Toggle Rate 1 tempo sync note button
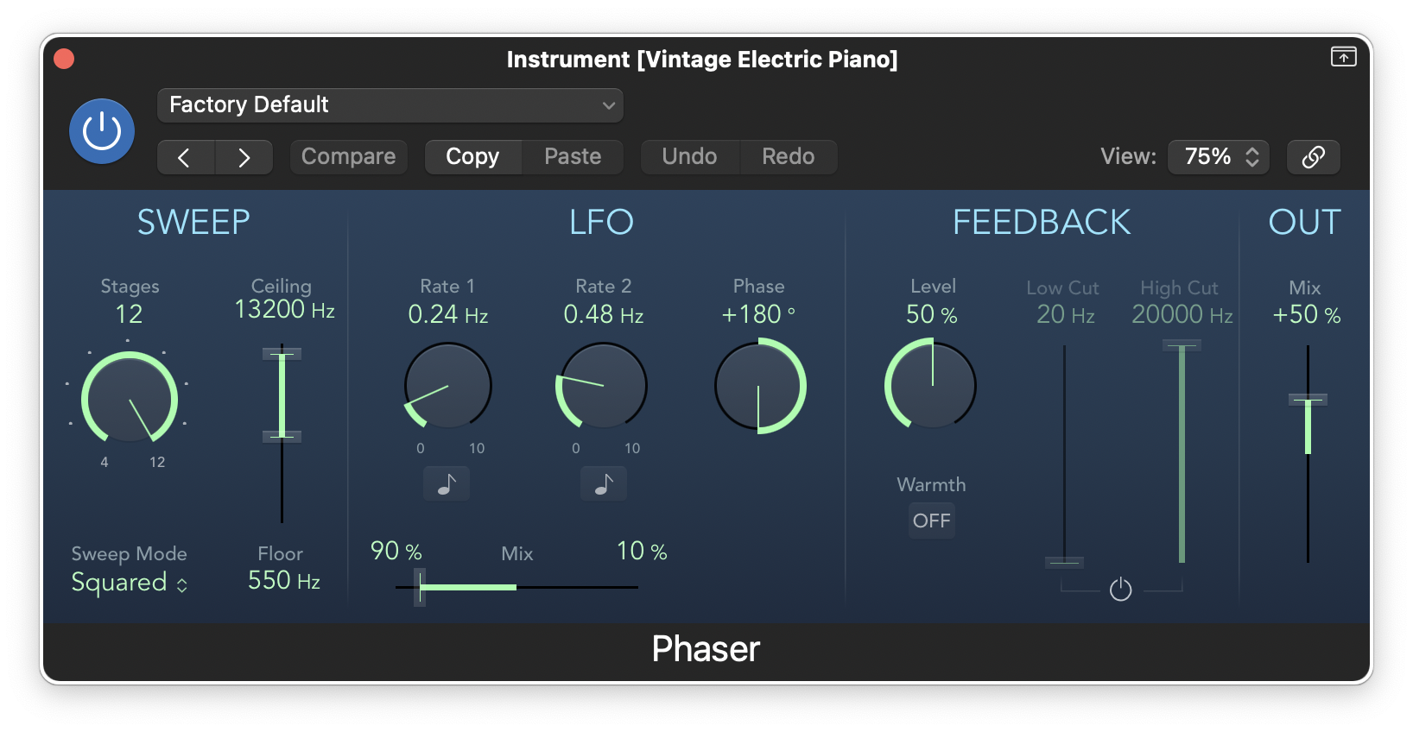This screenshot has width=1413, height=732. (x=447, y=484)
